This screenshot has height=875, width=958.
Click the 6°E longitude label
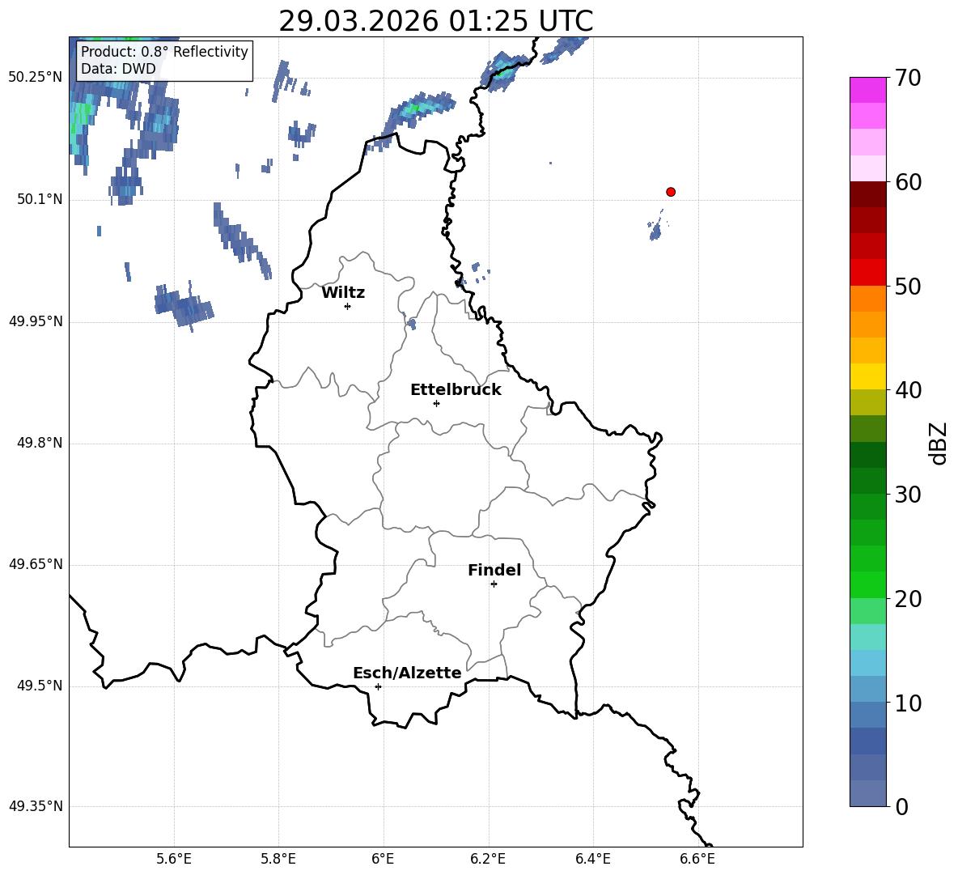[x=383, y=859]
